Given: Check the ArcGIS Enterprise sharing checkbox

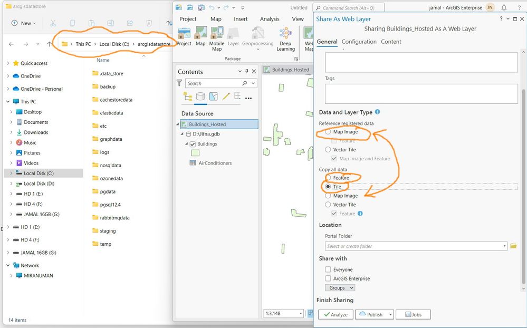Looking at the screenshot, I should coord(328,278).
